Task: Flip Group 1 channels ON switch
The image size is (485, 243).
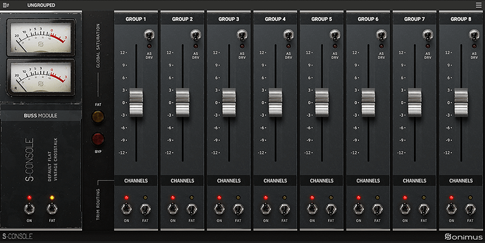Action: point(126,209)
